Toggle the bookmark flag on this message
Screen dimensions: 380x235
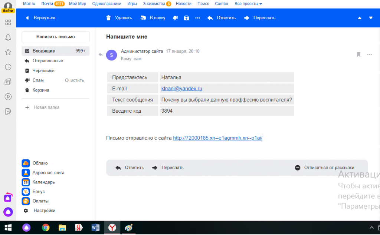[358, 54]
